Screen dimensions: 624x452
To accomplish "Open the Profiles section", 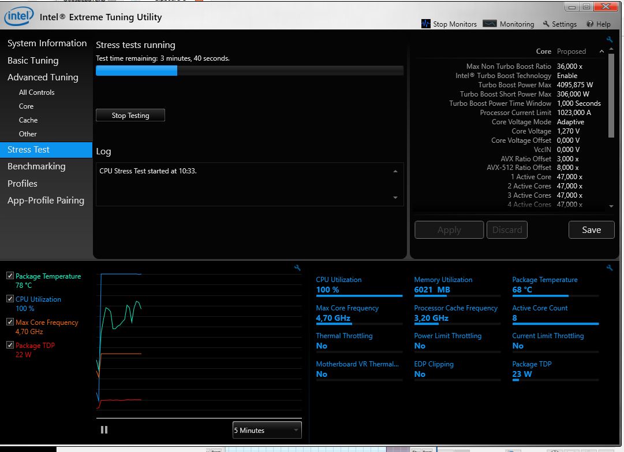I will [23, 183].
